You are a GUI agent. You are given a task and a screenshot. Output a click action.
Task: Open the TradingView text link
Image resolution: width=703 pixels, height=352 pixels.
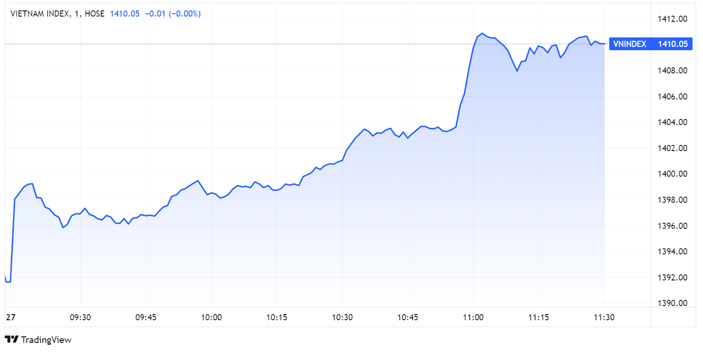pos(46,340)
